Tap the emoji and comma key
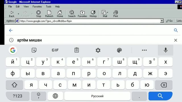 pyautogui.click(x=39, y=96)
